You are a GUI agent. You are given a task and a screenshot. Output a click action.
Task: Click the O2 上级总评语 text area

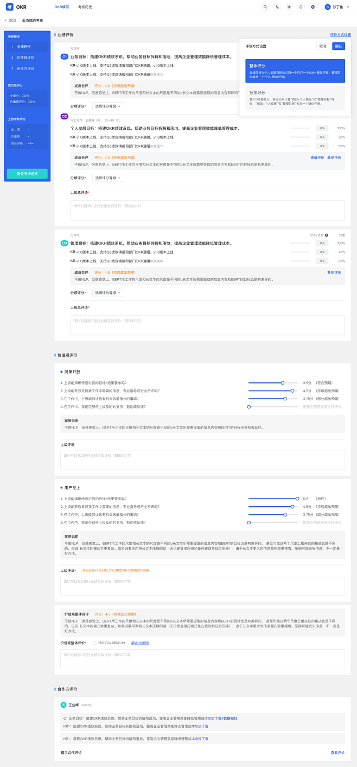tap(207, 210)
